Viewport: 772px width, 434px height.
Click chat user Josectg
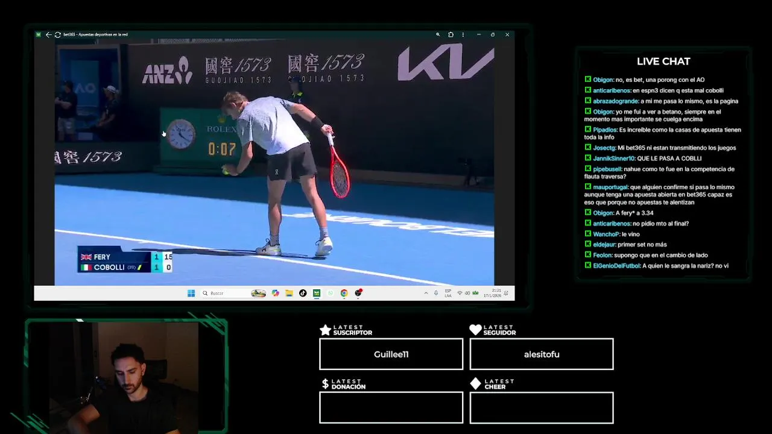(604, 148)
